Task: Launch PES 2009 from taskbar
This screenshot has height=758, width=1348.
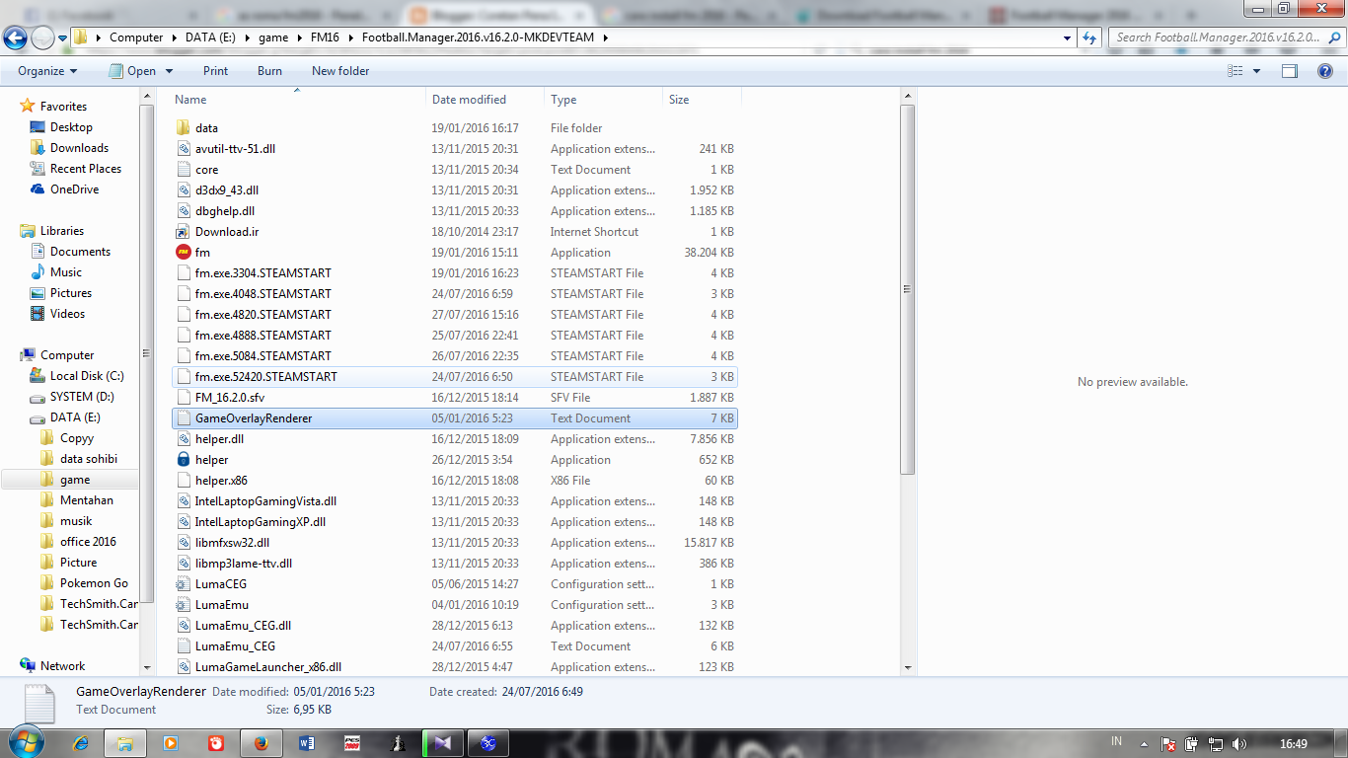Action: click(352, 743)
